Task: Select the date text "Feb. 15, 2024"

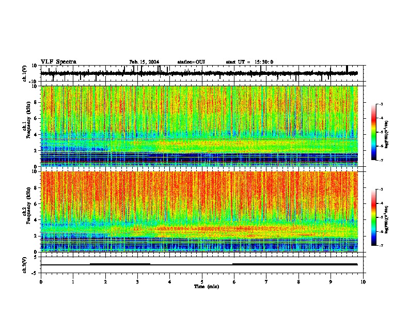Action: (x=144, y=62)
